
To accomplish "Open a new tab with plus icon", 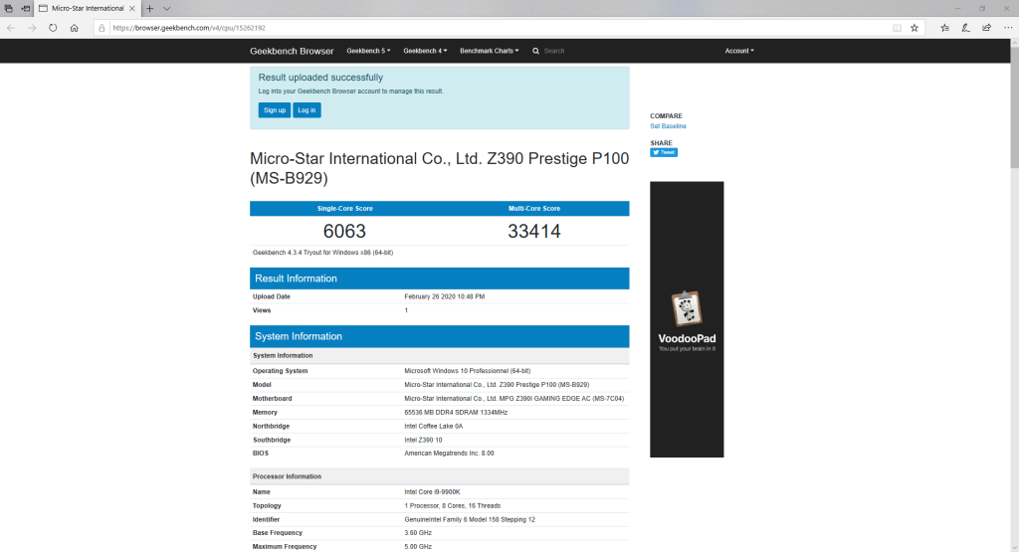I will click(149, 8).
